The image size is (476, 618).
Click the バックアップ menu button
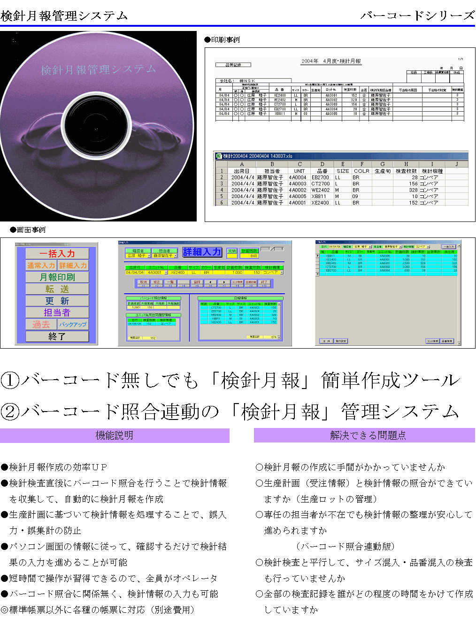click(73, 324)
